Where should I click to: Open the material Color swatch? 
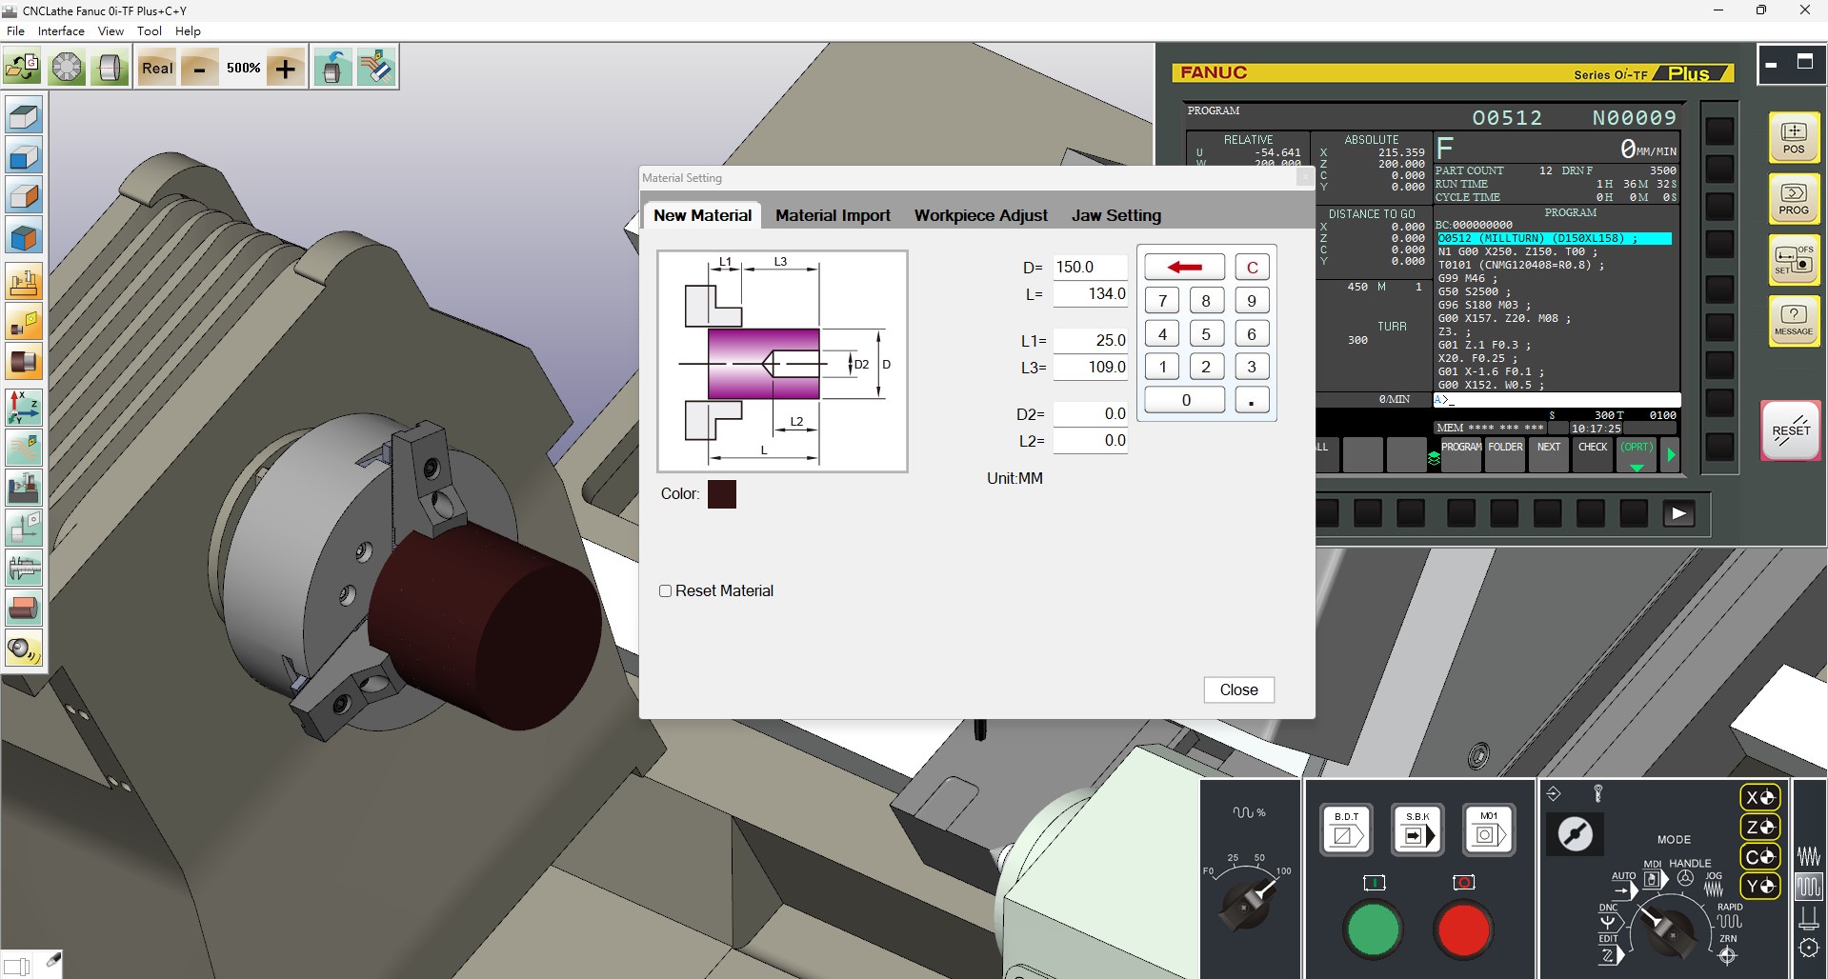click(721, 494)
